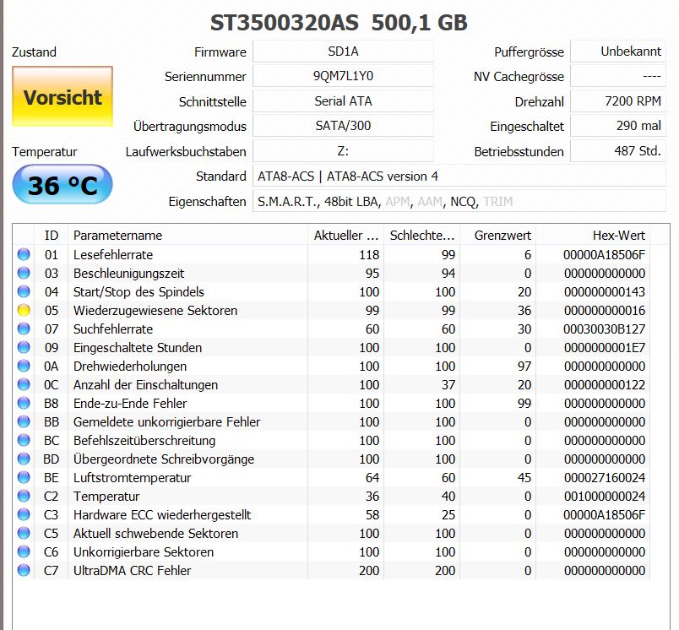Select the Wiederzugewiesene Sektoren parameter name
679x630 pixels.
click(155, 311)
